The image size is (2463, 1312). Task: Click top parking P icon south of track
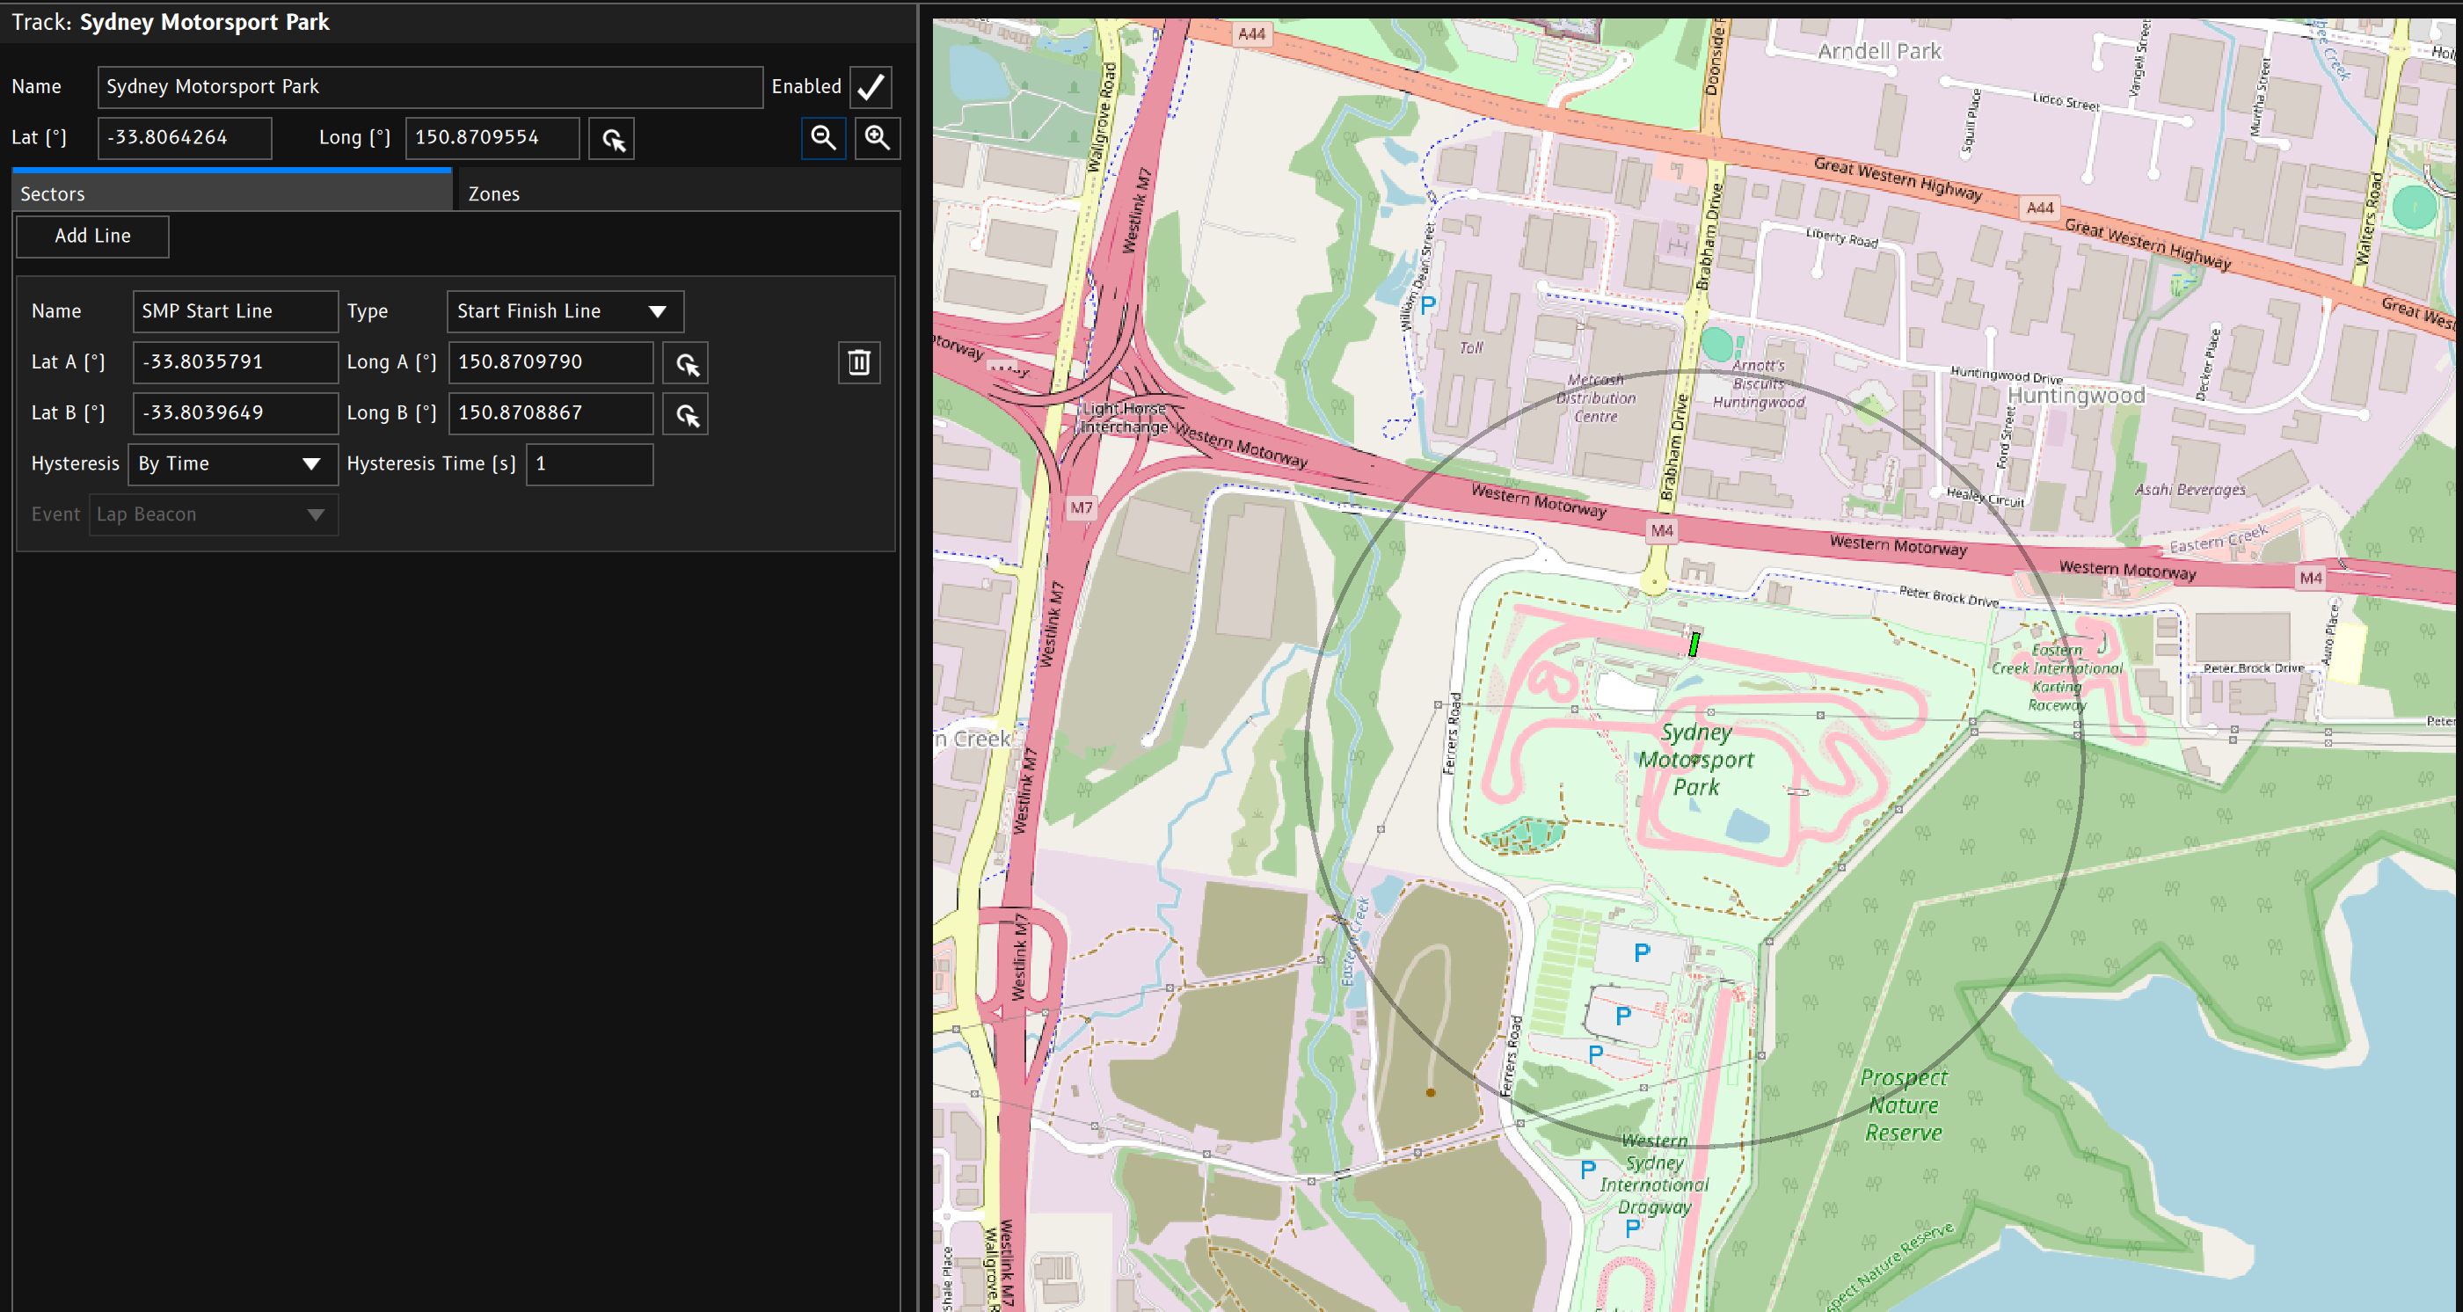tap(1642, 952)
